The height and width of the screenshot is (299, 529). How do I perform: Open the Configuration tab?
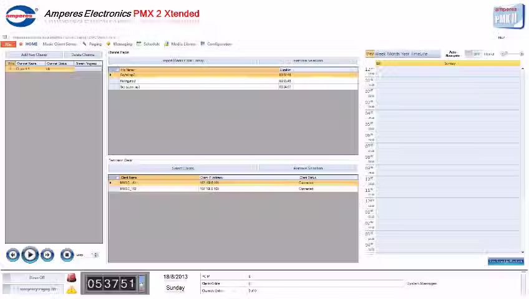click(x=220, y=44)
